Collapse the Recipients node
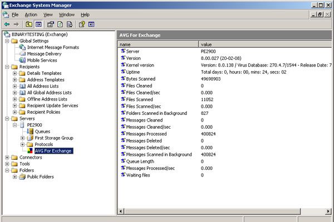 coord(7,67)
